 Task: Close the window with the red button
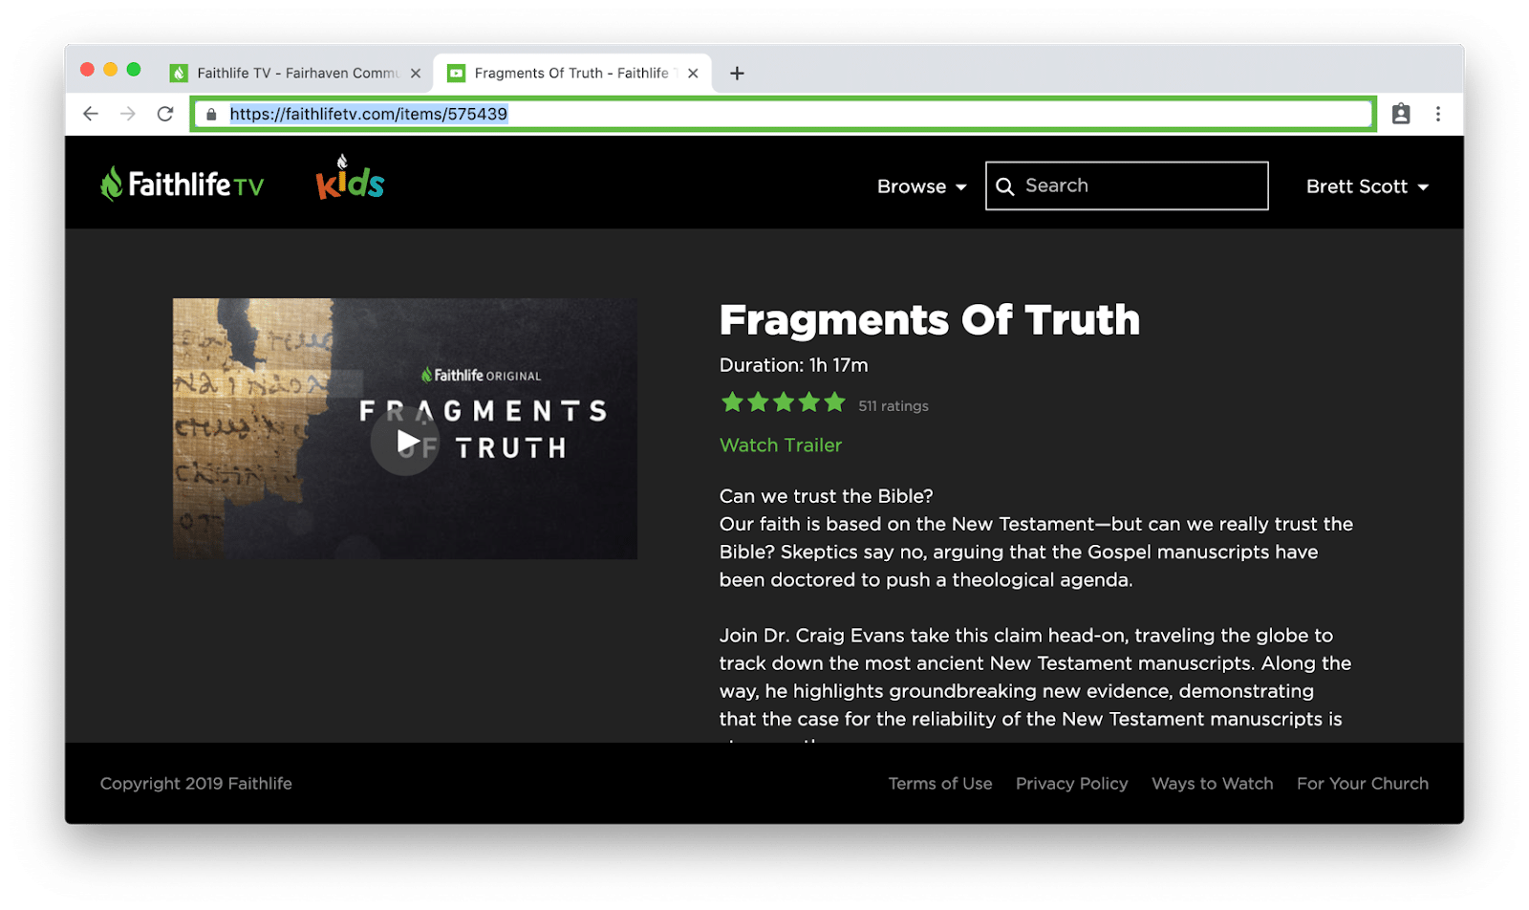point(87,70)
